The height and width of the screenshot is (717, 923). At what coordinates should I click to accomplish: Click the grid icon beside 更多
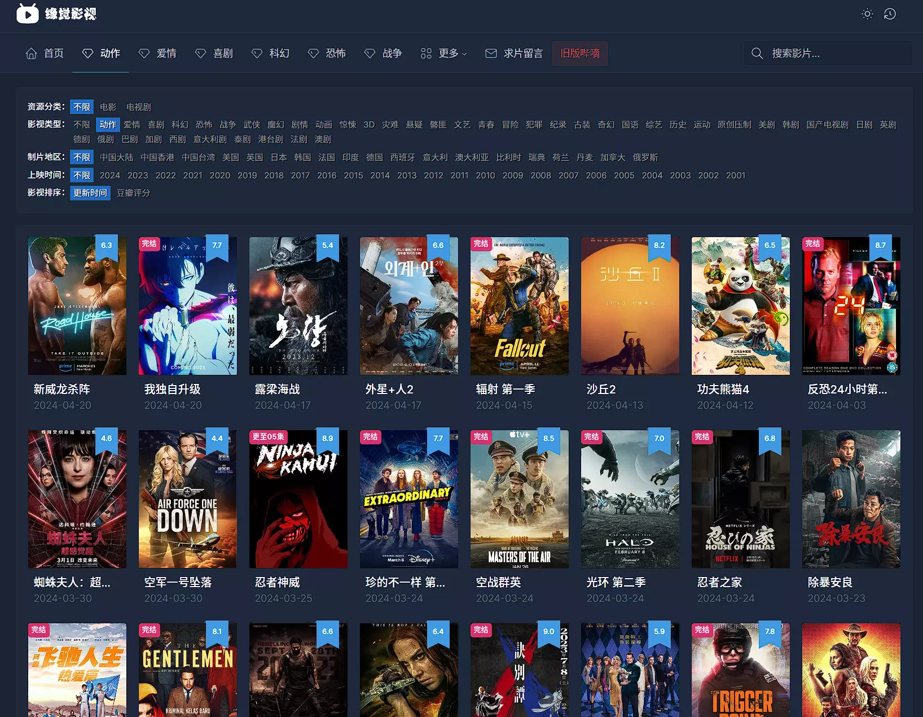coord(426,54)
